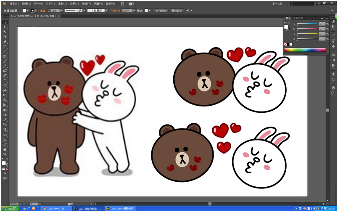Select the Type (T) tool
Image resolution: width=338 pixels, height=212 pixels.
coord(5,47)
